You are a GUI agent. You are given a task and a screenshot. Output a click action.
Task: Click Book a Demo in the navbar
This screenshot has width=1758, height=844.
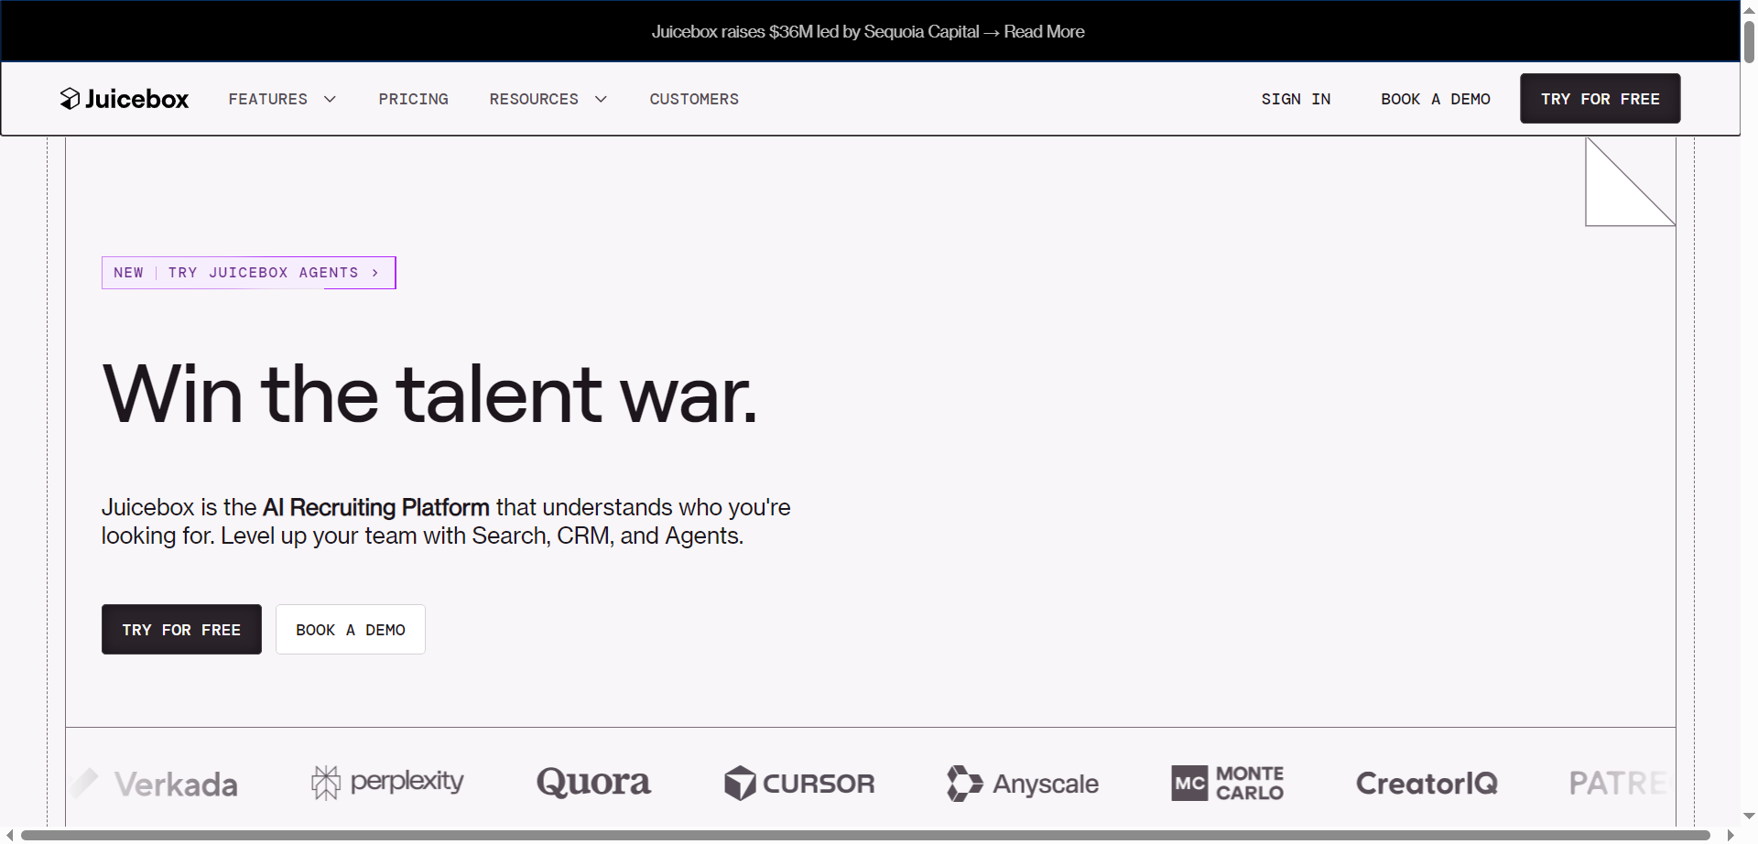point(1436,99)
